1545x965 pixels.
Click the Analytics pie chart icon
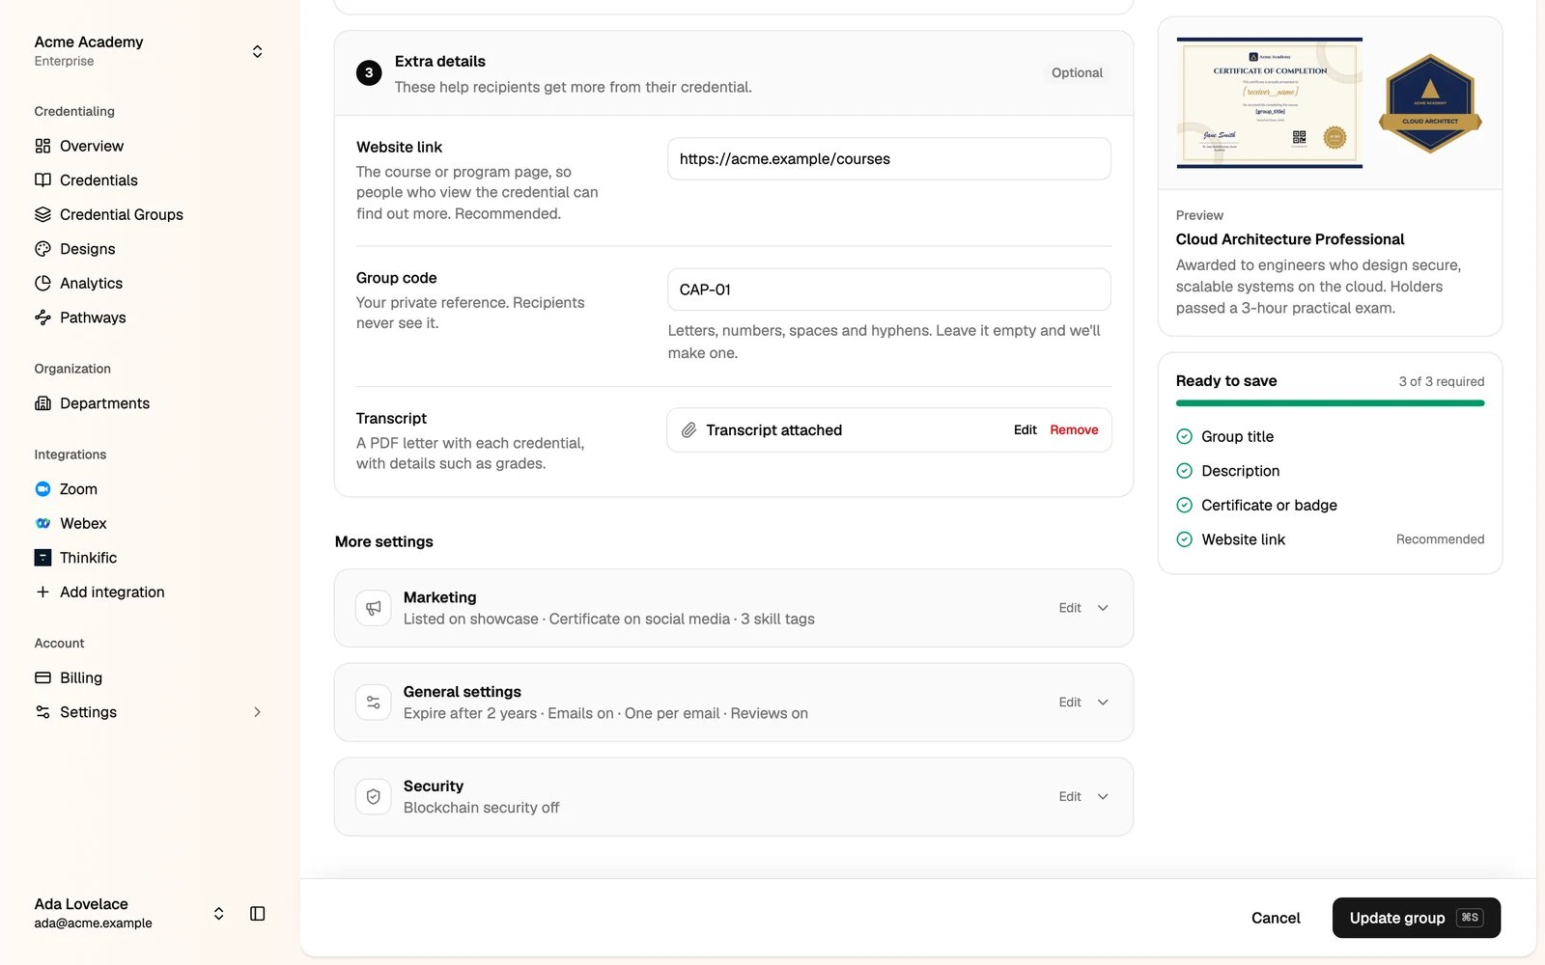coord(42,283)
